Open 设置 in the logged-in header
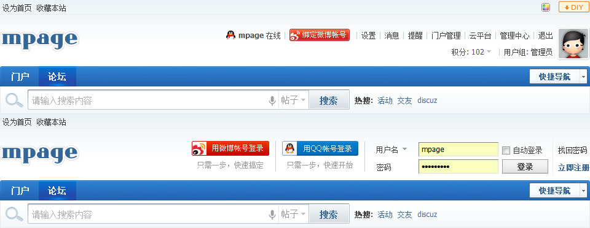This screenshot has height=228, width=590. point(368,36)
